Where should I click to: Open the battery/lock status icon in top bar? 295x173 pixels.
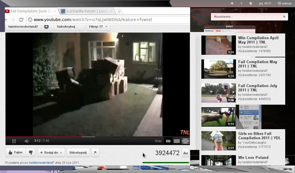(251, 3)
